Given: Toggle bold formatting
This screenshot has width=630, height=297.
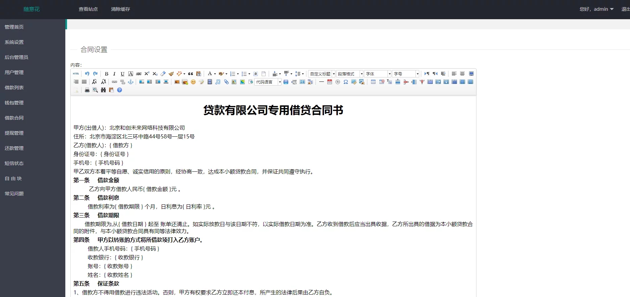Looking at the screenshot, I should point(106,74).
